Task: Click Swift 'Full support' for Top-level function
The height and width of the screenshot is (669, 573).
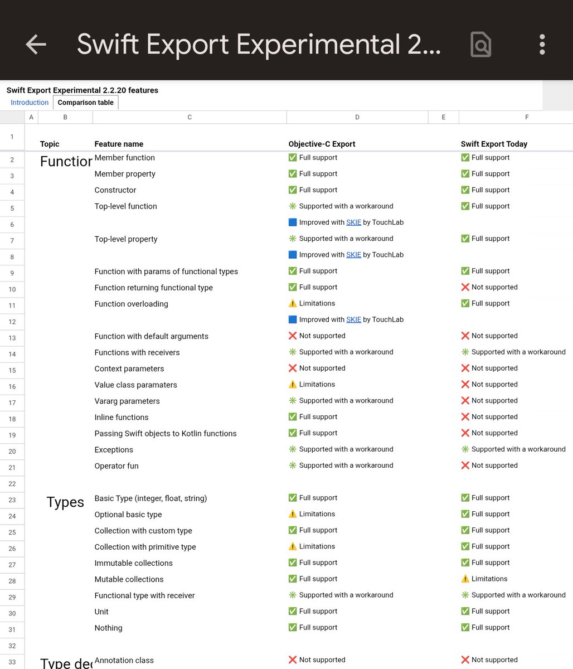Action: coord(485,206)
